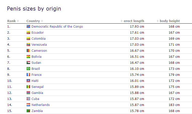
Task: Click the Netherlands flag icon
Action: 28,105
